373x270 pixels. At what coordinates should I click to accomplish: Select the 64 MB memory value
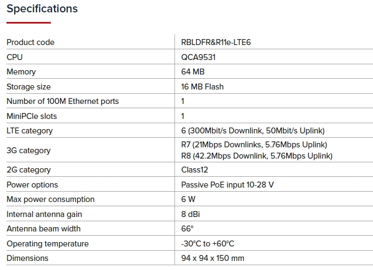[193, 72]
